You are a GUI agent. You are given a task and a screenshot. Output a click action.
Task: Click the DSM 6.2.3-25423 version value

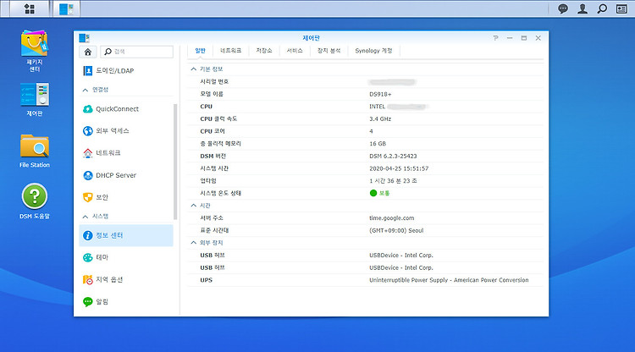point(393,157)
